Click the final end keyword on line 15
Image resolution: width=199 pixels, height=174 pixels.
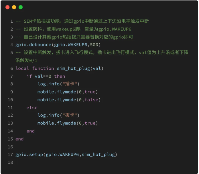coord(19,139)
